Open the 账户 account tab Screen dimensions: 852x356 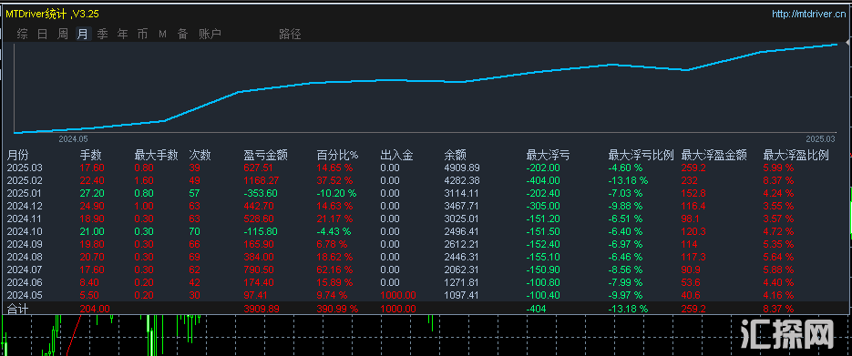(210, 35)
